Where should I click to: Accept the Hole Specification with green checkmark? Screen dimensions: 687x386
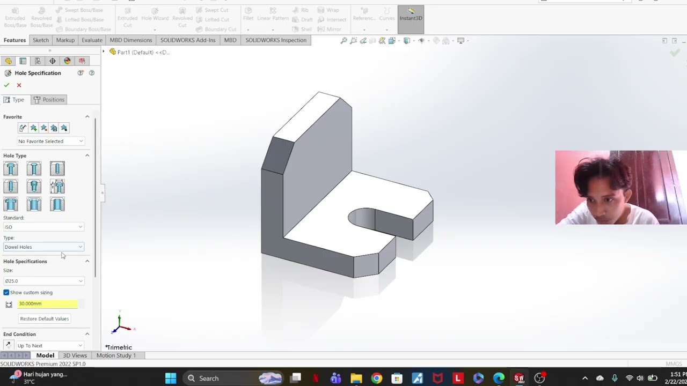6,85
